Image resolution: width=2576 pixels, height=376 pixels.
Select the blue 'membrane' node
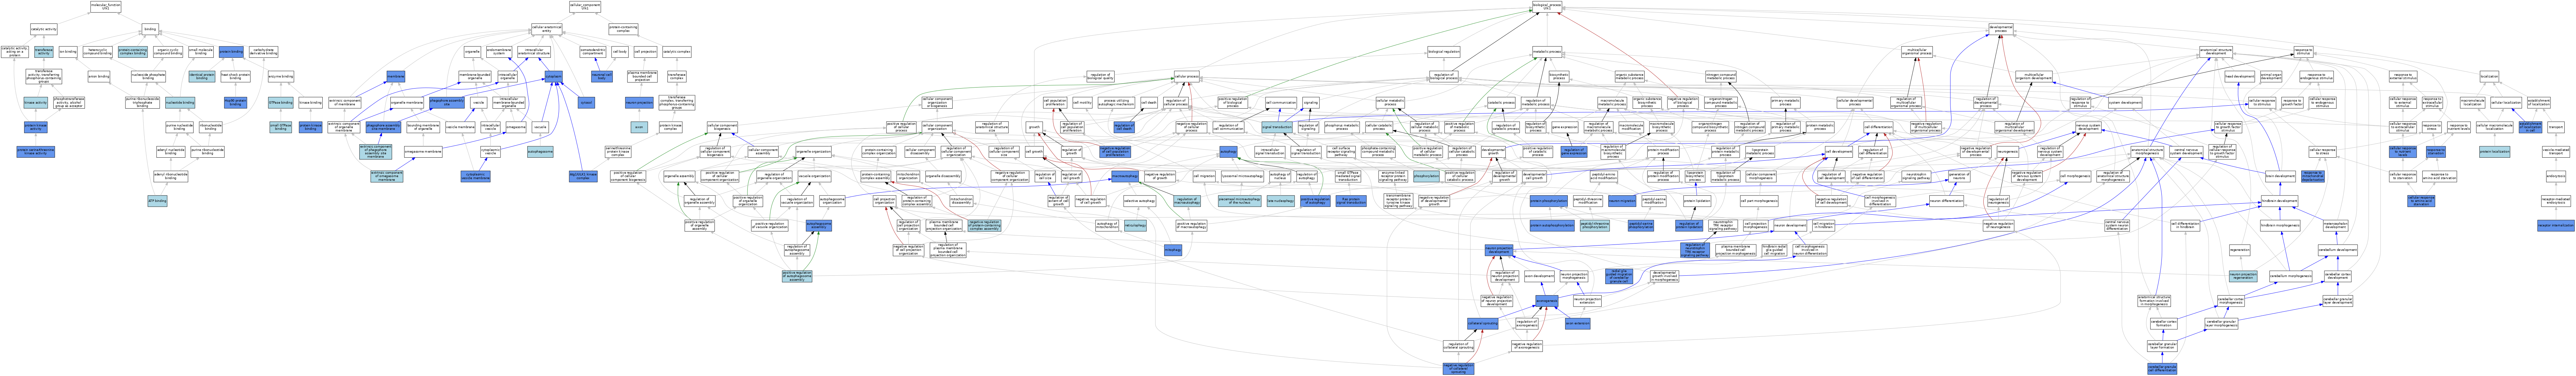396,77
